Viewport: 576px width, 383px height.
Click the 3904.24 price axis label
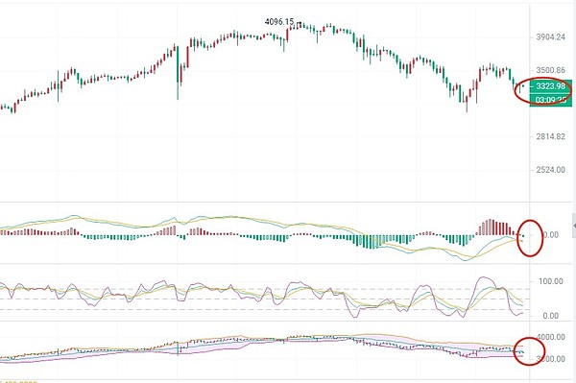551,37
